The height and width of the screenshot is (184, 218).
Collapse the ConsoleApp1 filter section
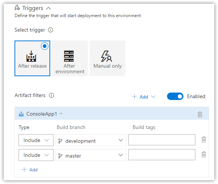pos(61,114)
